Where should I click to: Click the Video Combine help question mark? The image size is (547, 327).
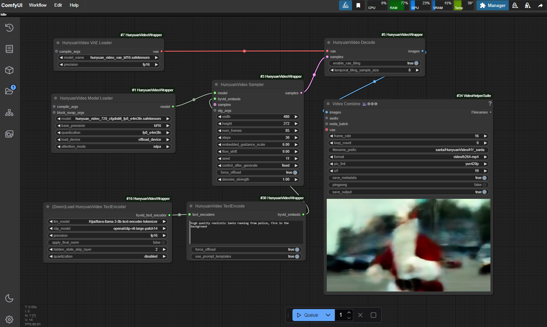click(490, 104)
